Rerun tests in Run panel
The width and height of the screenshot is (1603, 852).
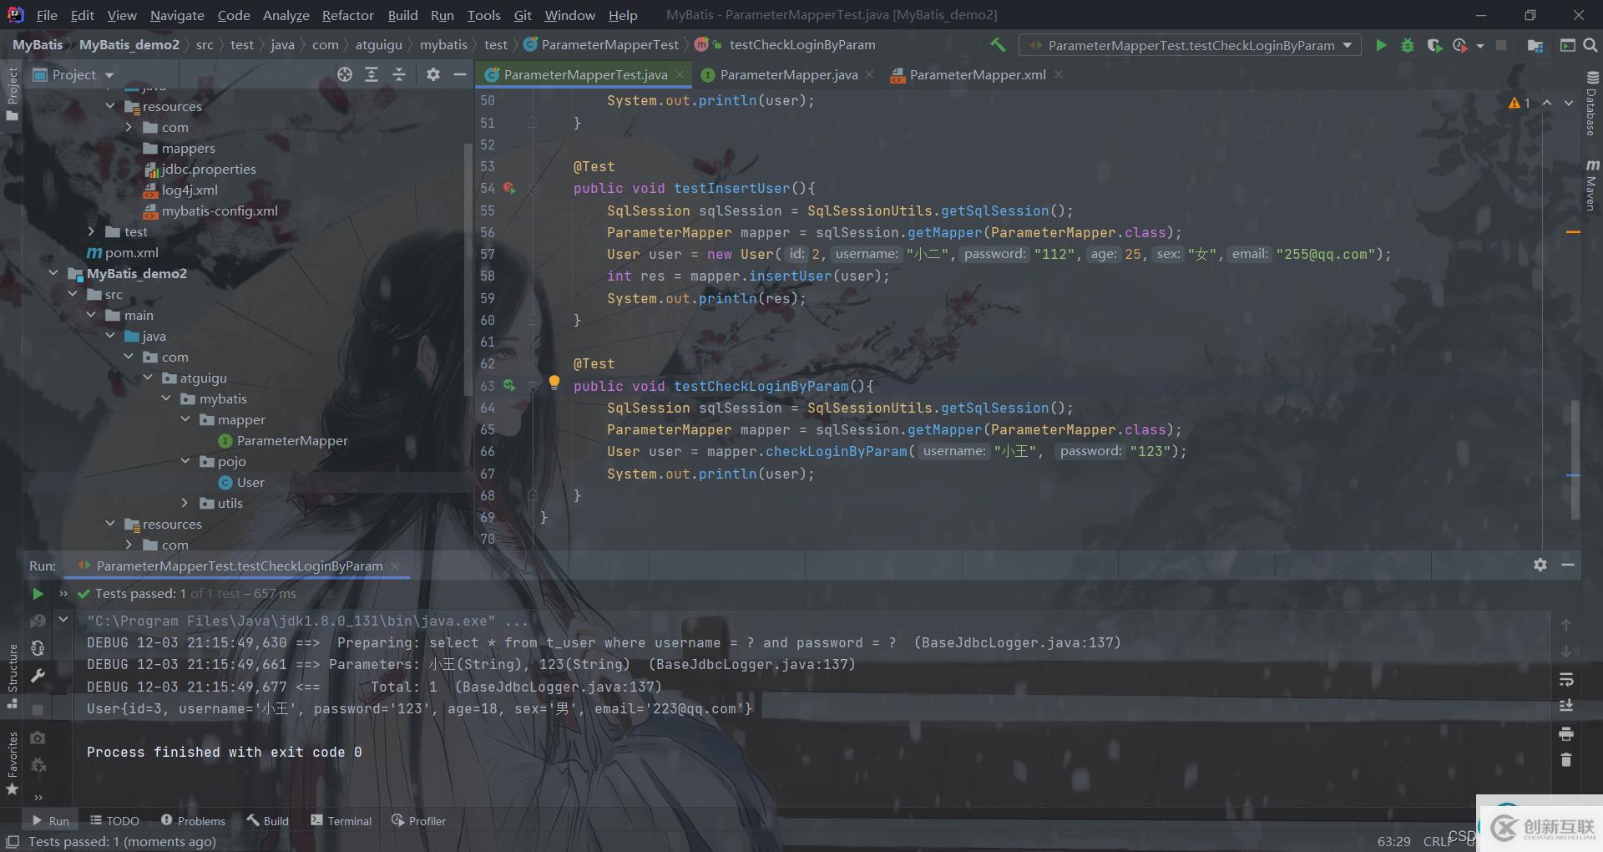(x=38, y=593)
